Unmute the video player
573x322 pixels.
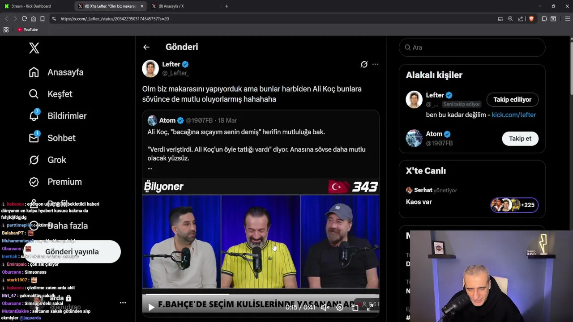[325, 307]
